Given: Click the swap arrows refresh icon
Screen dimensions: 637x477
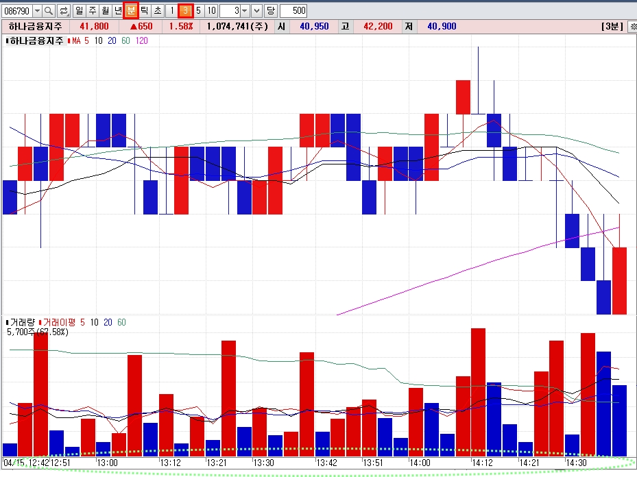Looking at the screenshot, I should tap(64, 10).
